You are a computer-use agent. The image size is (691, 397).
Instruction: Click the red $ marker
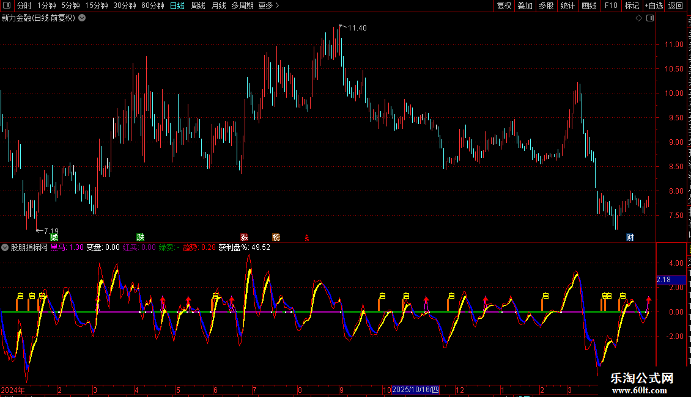(307, 238)
